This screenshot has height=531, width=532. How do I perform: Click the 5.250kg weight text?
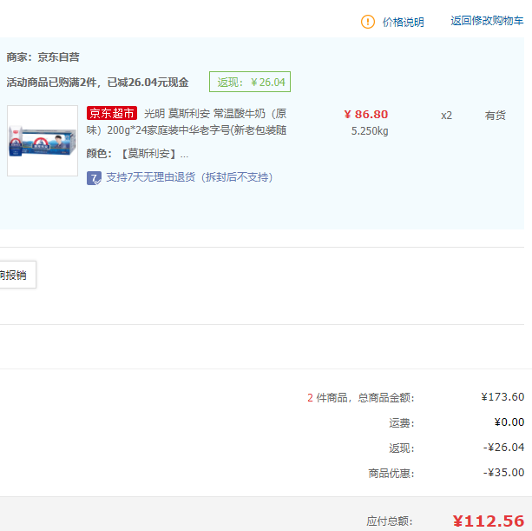pos(370,131)
